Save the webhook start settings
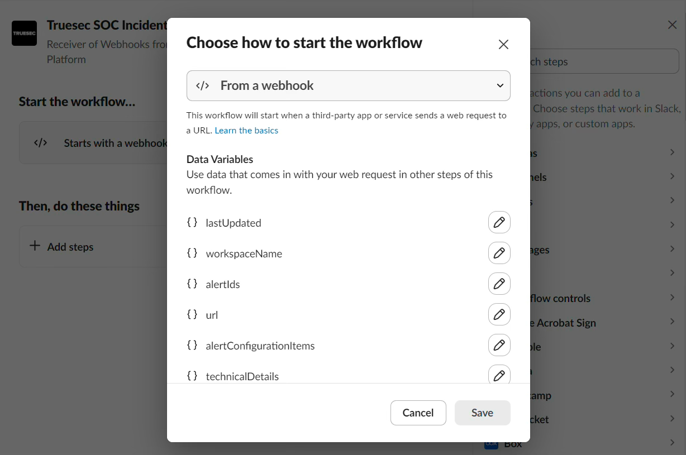This screenshot has width=686, height=455. click(482, 413)
